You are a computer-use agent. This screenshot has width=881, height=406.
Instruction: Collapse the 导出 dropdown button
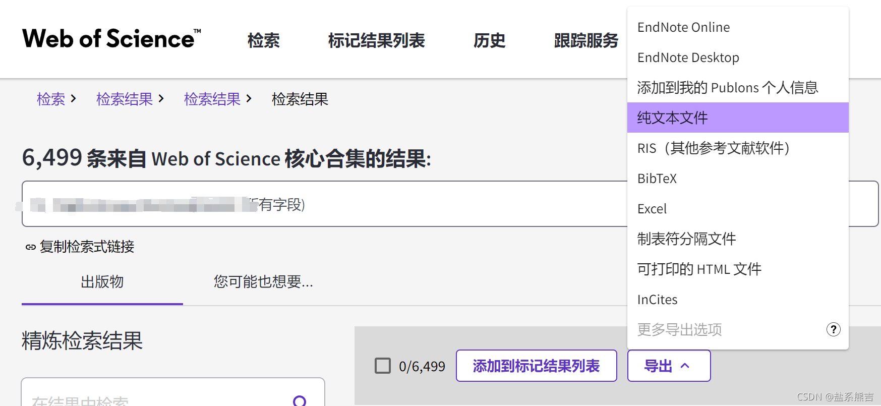[669, 366]
